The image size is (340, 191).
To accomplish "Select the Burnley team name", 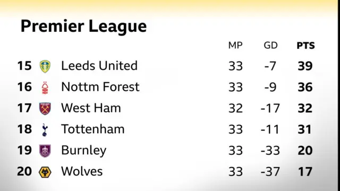I will [x=84, y=151].
